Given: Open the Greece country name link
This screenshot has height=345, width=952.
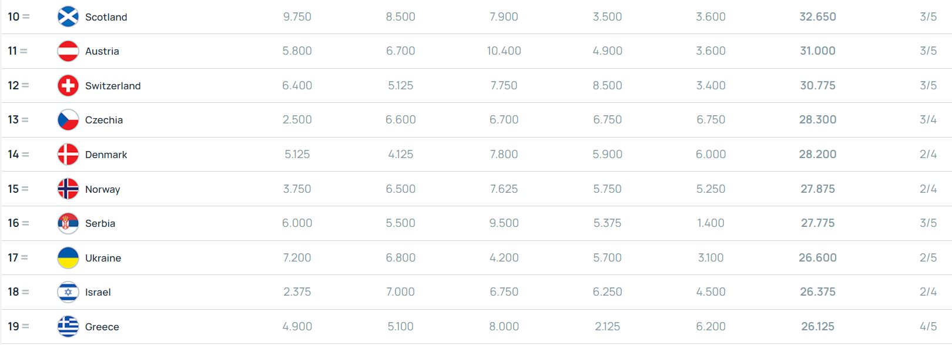Looking at the screenshot, I should pos(102,327).
